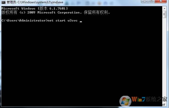Click the Windows logo watermark
The height and width of the screenshot is (108, 169).
tap(125, 101)
